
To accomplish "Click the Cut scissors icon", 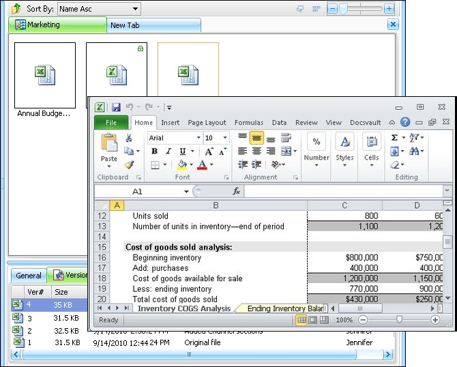I will pyautogui.click(x=129, y=138).
